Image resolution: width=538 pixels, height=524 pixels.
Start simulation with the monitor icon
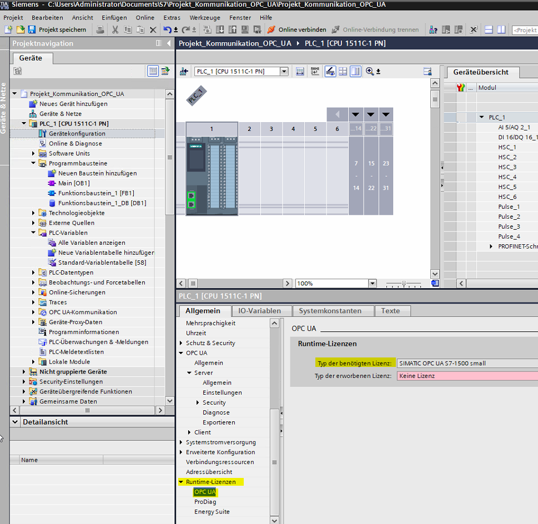click(245, 30)
